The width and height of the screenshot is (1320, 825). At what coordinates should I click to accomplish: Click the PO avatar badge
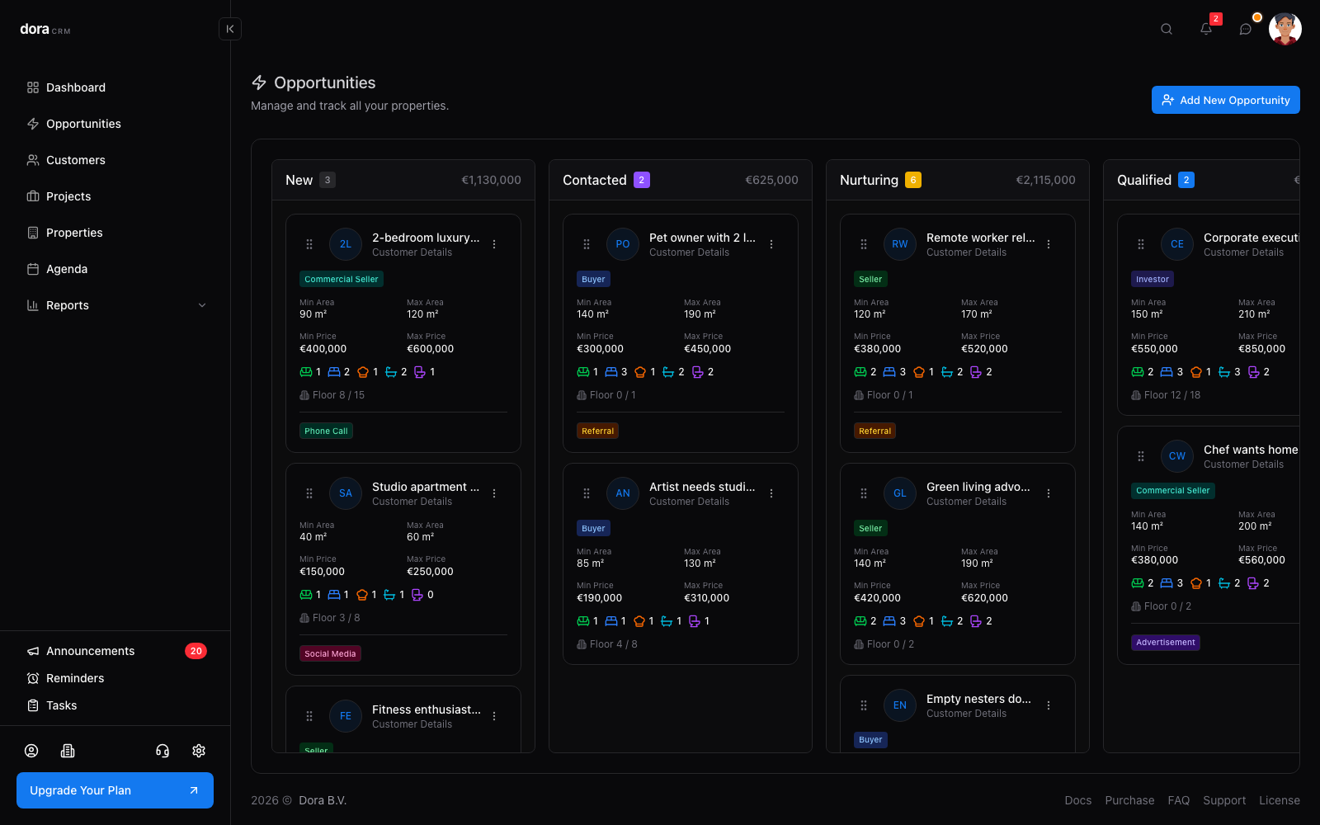(623, 244)
